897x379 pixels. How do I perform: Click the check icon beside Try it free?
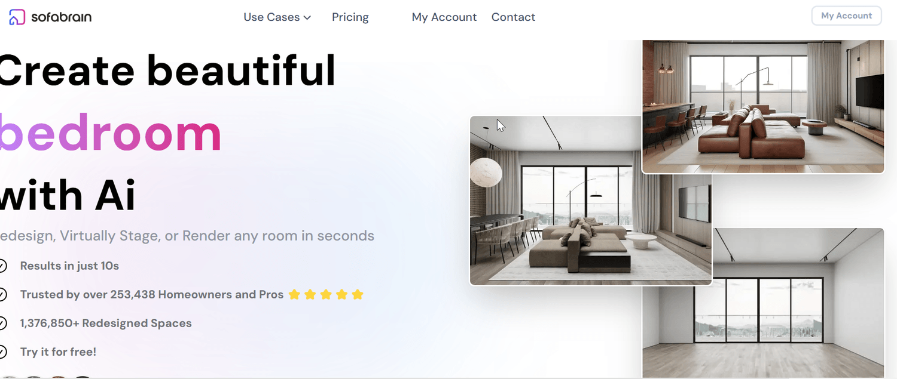(2, 352)
